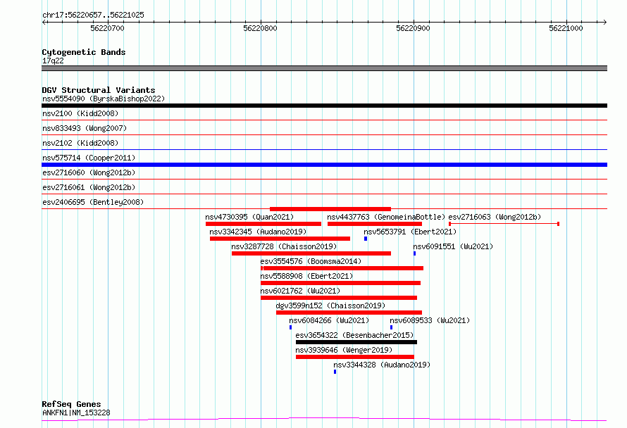
Task: Select the nsv6091551 (Wu2021) label
Action: coord(453,246)
